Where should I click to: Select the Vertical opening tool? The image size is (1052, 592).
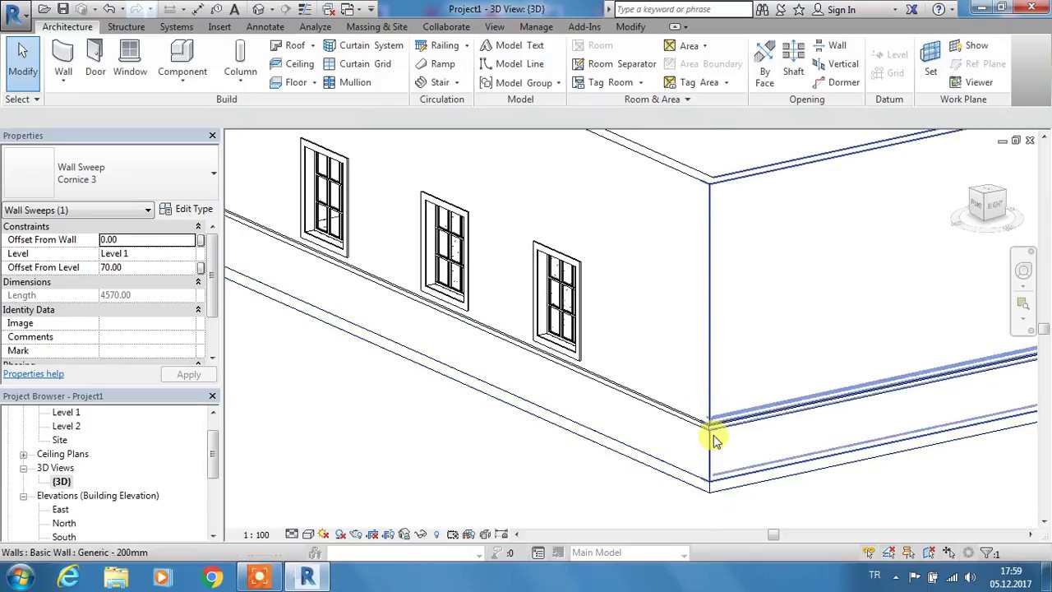(x=836, y=64)
